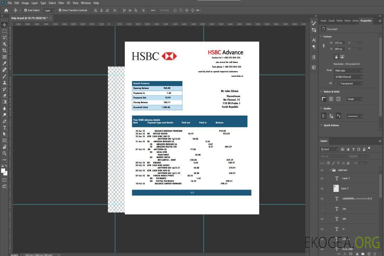Screen dimensions: 384x256
Task: Show the hidden '1aa' text layer
Action: pyautogui.click(x=322, y=209)
